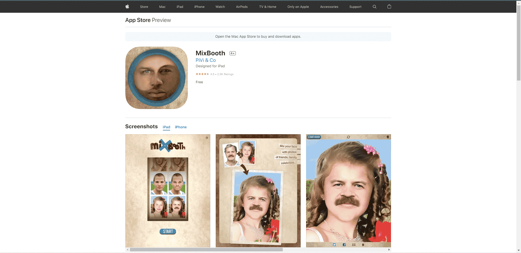Open the Store menu

click(x=144, y=7)
